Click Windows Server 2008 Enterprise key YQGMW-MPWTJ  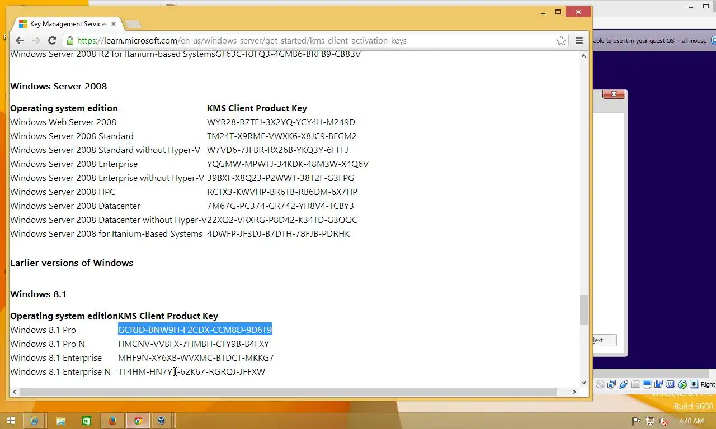(x=288, y=164)
